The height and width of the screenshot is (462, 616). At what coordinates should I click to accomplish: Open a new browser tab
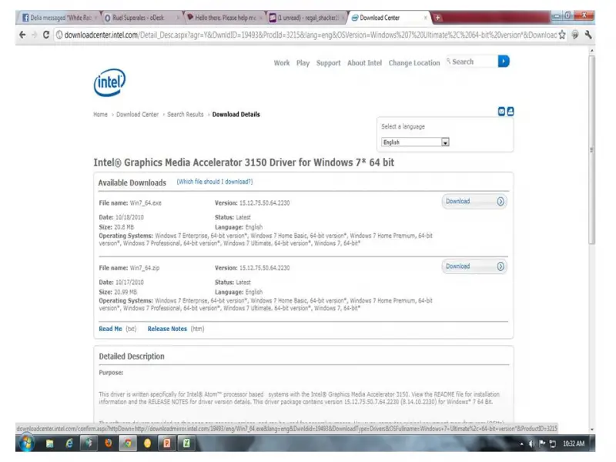click(437, 18)
